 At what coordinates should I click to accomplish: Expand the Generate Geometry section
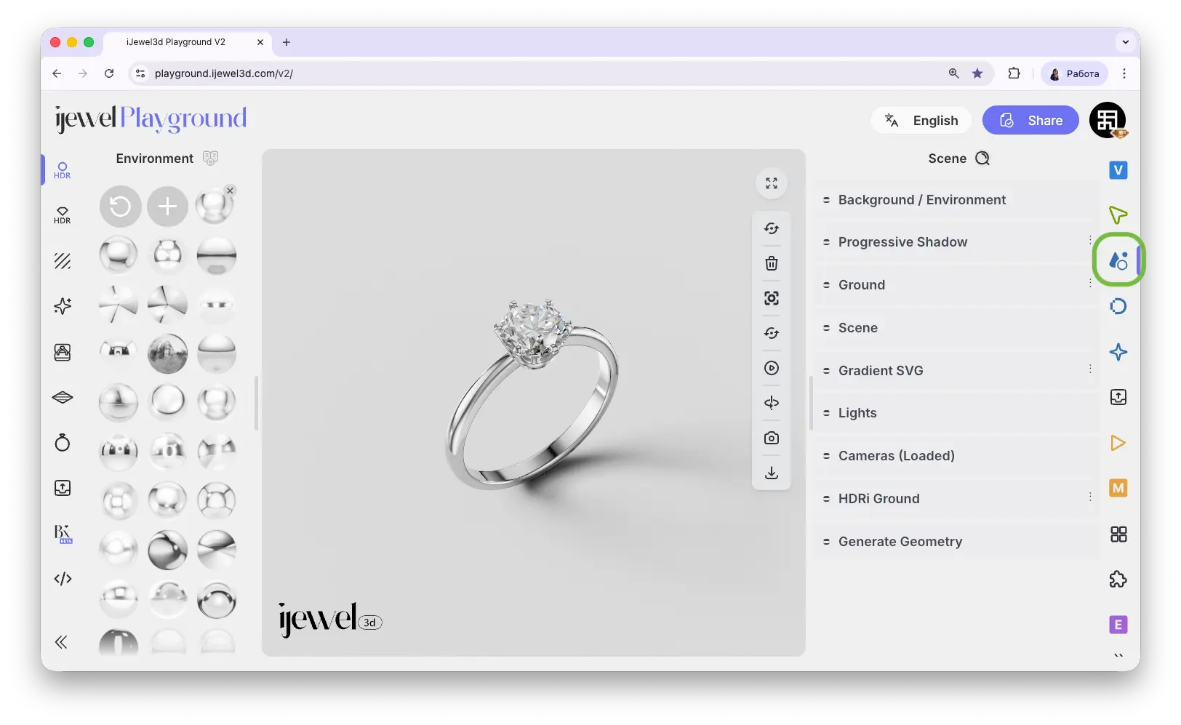[956, 542]
